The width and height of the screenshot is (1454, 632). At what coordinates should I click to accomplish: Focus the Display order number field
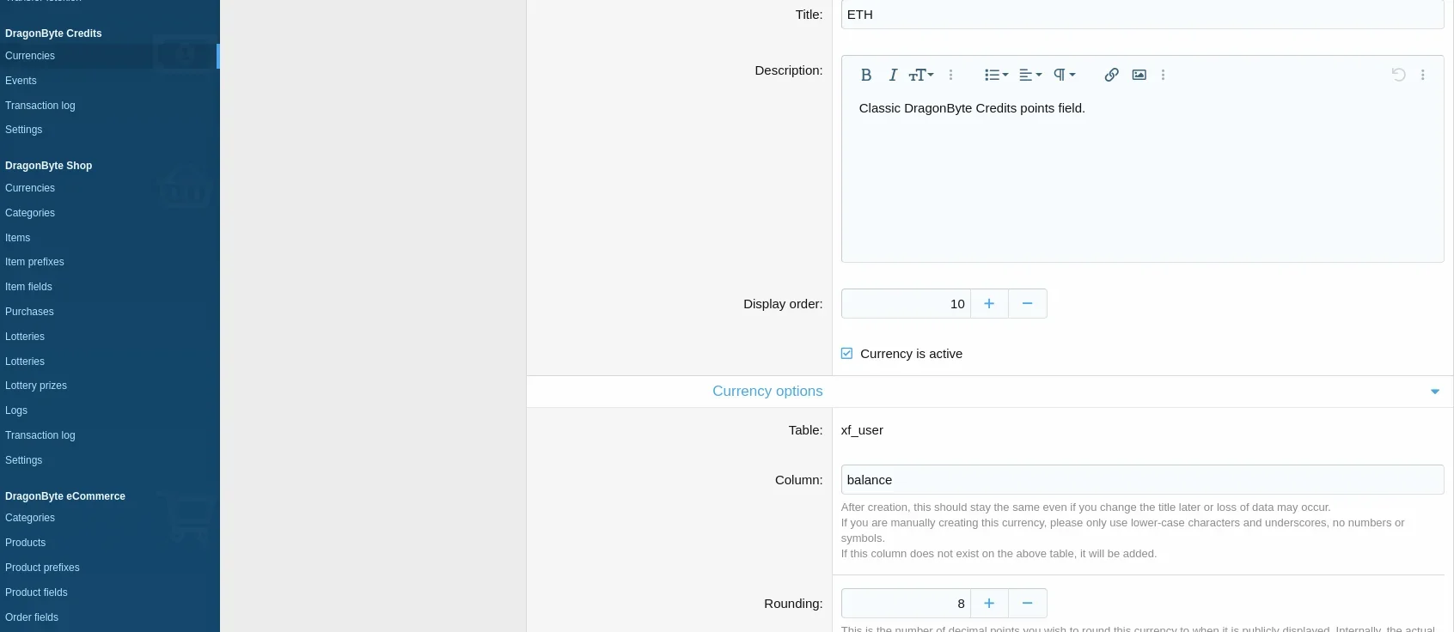906,304
